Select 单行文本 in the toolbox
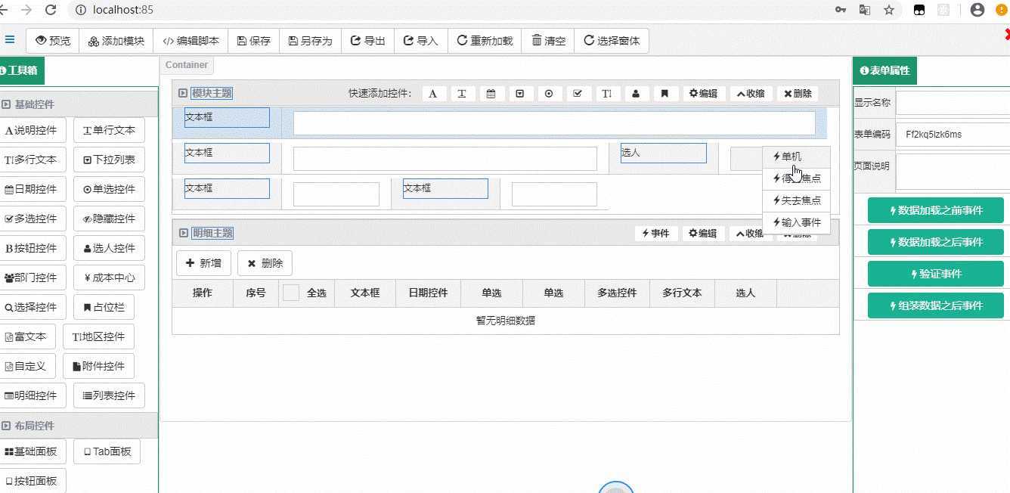 109,130
